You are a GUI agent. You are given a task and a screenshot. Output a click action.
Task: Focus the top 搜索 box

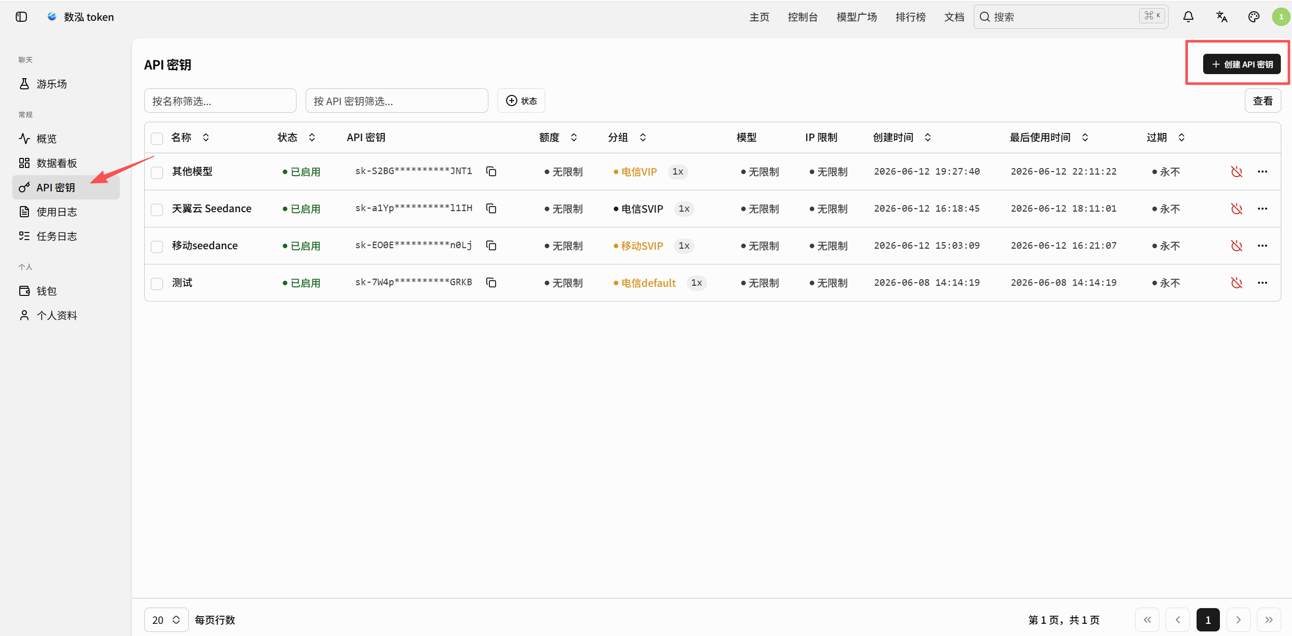(1071, 17)
